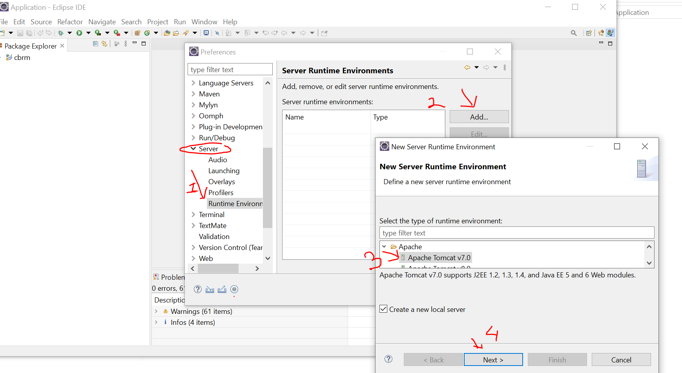The image size is (682, 373).
Task: Click the Save All icon in toolbar
Action: click(x=29, y=33)
